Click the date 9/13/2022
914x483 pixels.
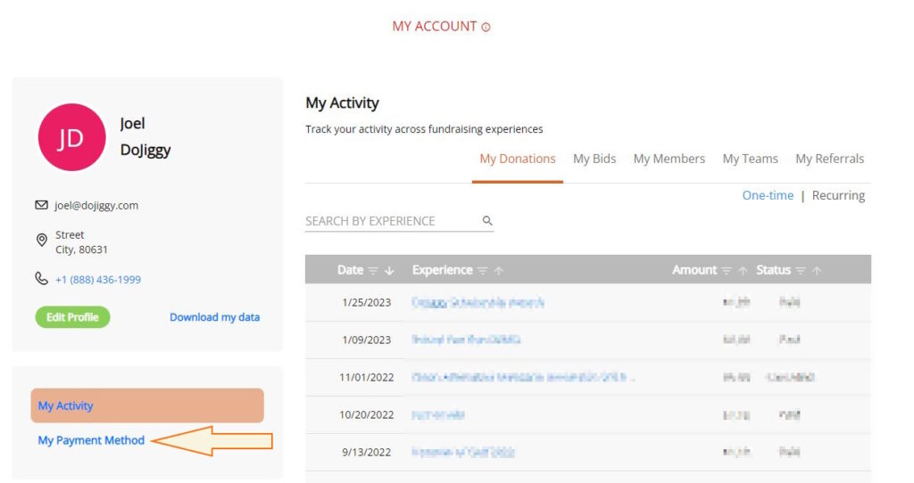tap(367, 452)
